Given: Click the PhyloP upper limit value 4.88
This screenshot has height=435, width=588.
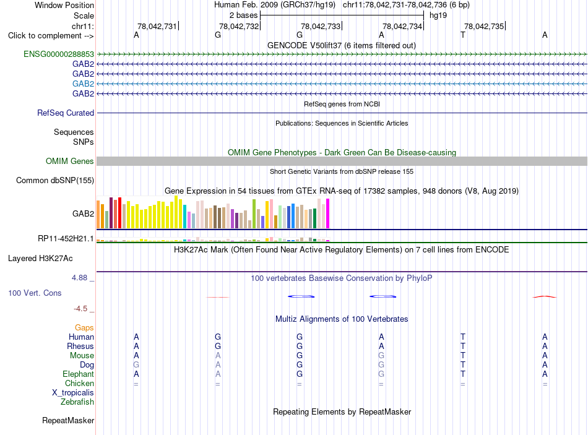Looking at the screenshot, I should coord(79,278).
